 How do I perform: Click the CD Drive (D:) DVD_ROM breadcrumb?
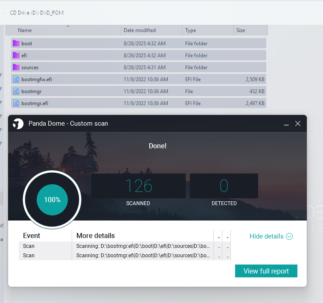tap(37, 13)
